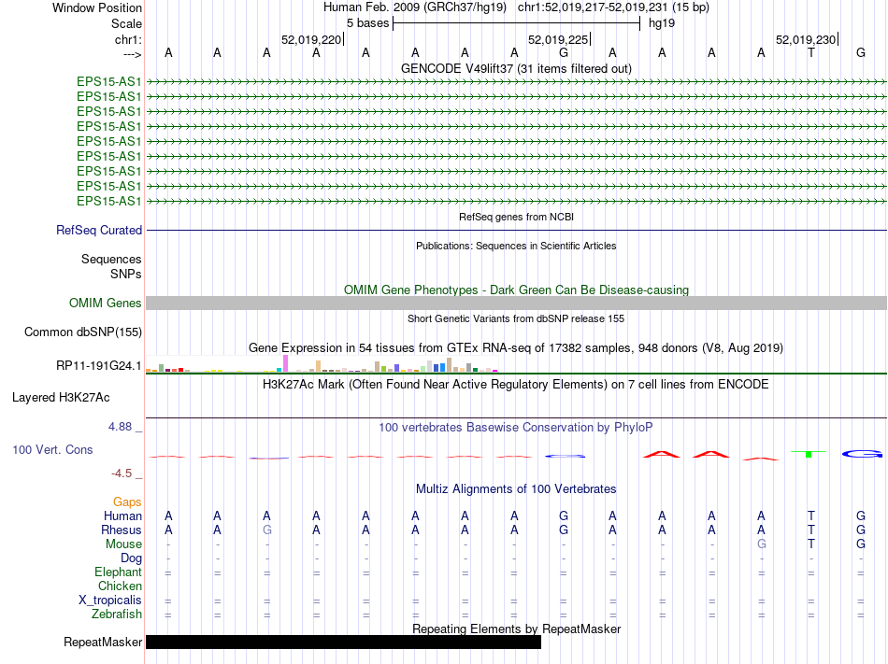Click the gray OMIM Genes bar
Screen dimensions: 888x664
[x=516, y=304]
